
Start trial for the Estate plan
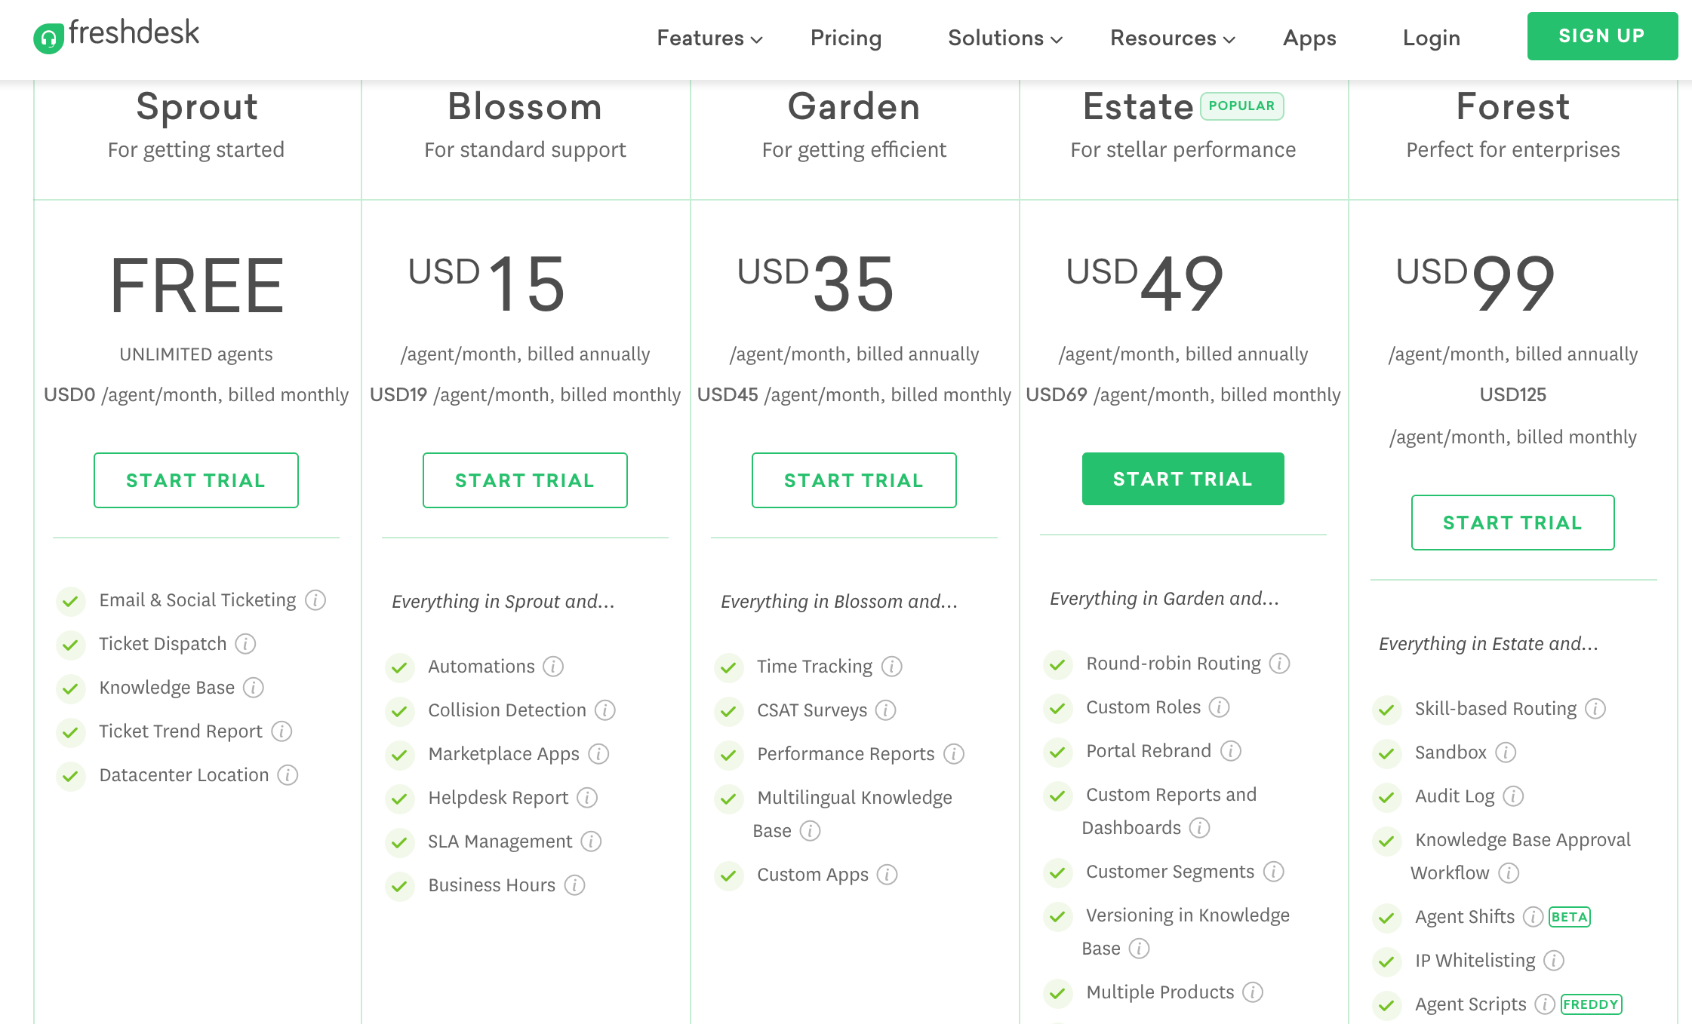click(1183, 479)
